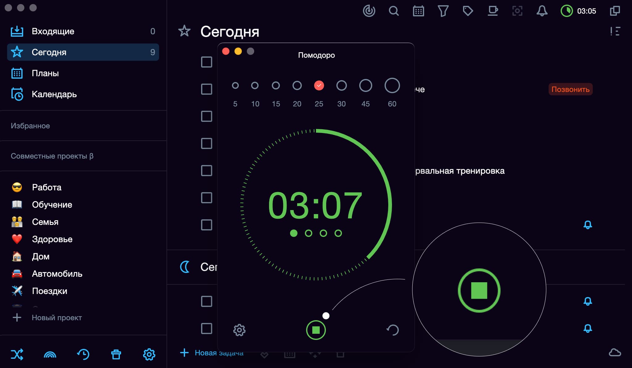
Task: Create project via Новый проект
Action: tap(47, 317)
